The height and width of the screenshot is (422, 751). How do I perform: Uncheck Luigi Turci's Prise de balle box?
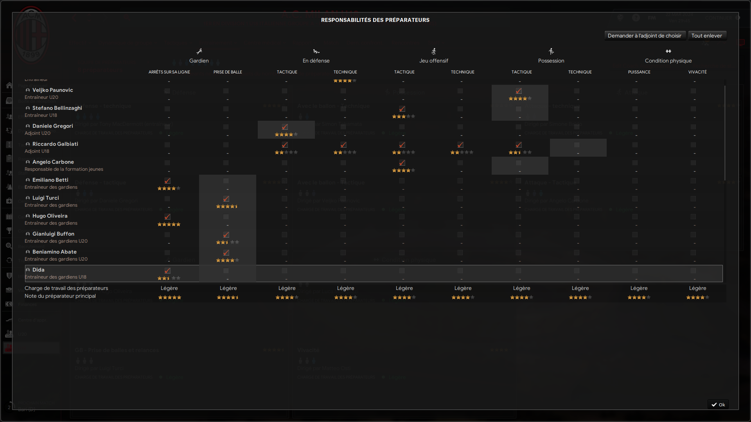pyautogui.click(x=226, y=199)
